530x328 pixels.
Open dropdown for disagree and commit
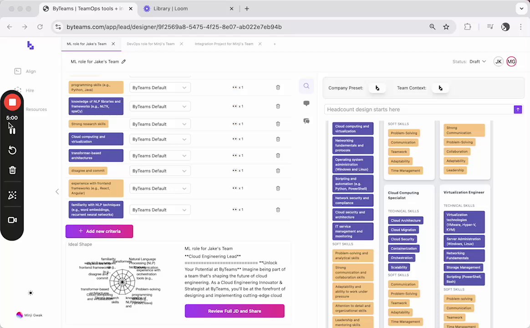point(160,171)
